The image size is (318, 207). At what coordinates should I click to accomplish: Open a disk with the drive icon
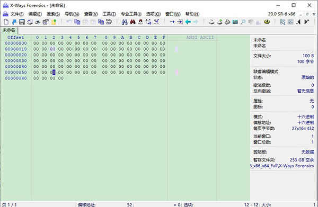tap(211, 22)
